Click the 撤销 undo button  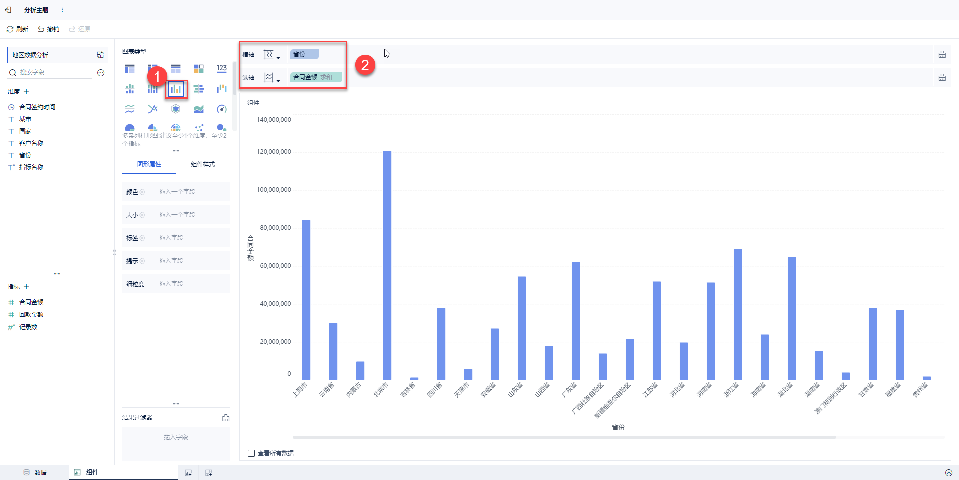(49, 29)
